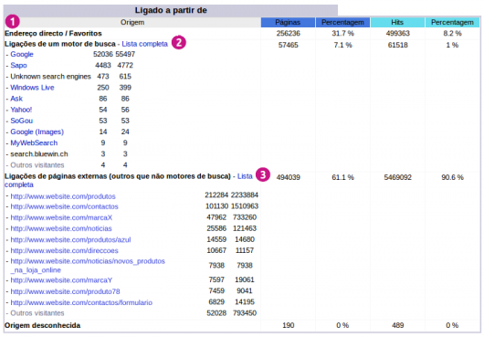Select the 'Origem desconhecida' row label
The height and width of the screenshot is (337, 484).
[x=42, y=325]
